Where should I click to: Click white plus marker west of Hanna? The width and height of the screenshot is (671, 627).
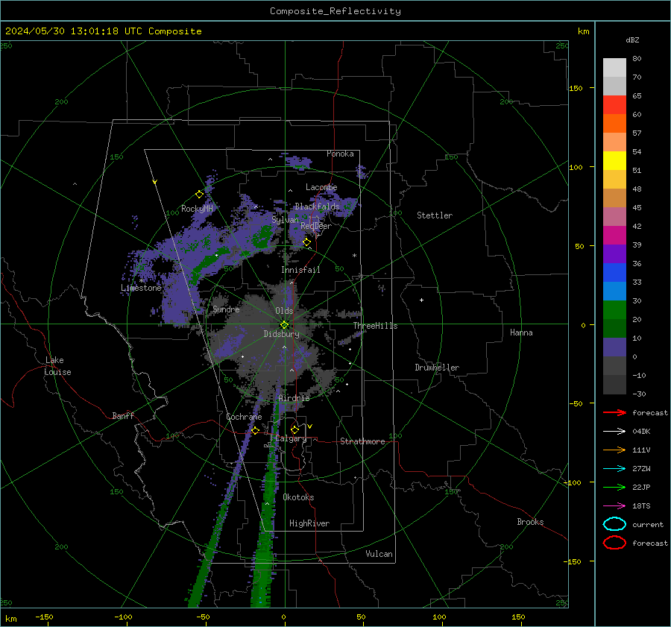click(x=421, y=300)
